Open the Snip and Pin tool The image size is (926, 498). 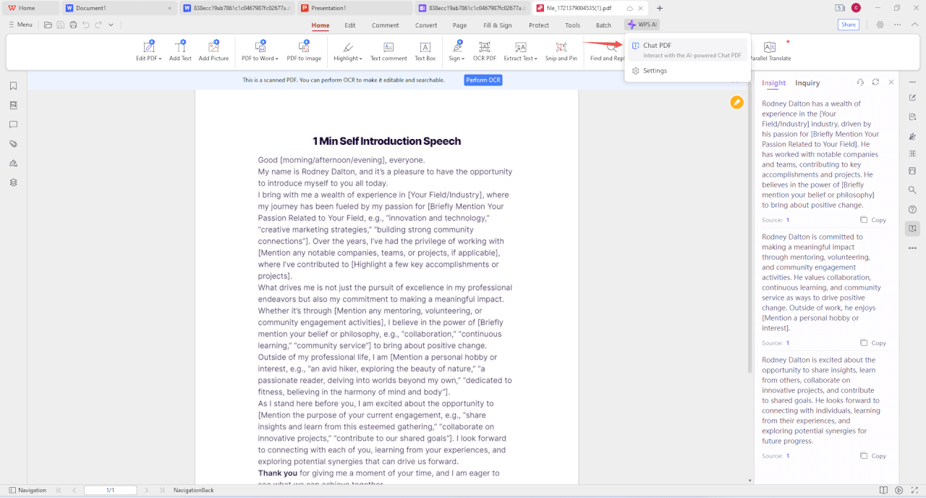tap(561, 52)
